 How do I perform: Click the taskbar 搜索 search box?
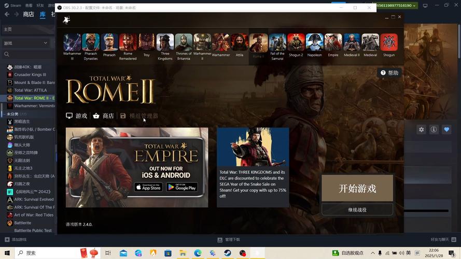point(58,253)
